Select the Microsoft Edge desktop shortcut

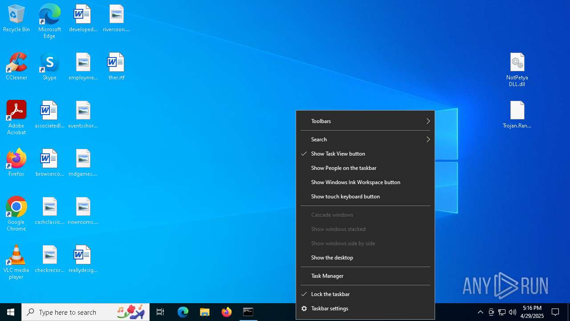point(49,21)
